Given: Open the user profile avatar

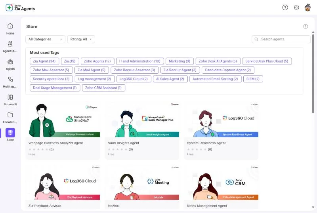Looking at the screenshot, I should pos(308,8).
